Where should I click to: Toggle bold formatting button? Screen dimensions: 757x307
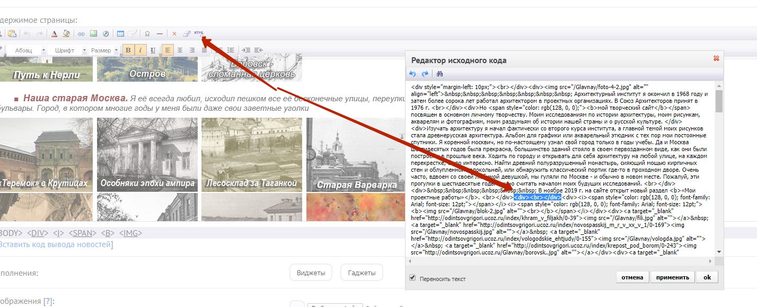tap(128, 50)
